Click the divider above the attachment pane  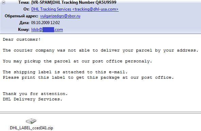[x=101, y=112]
